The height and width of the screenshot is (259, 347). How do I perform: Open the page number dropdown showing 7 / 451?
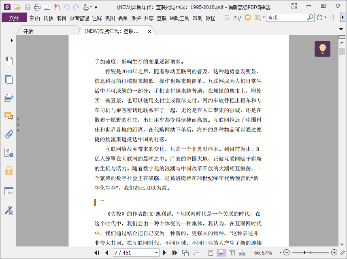click(x=156, y=253)
